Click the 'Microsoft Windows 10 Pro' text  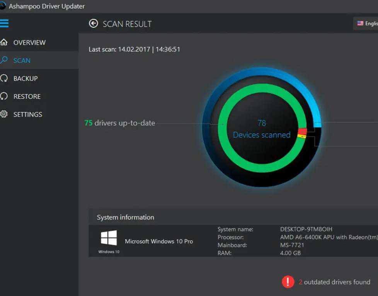point(159,241)
